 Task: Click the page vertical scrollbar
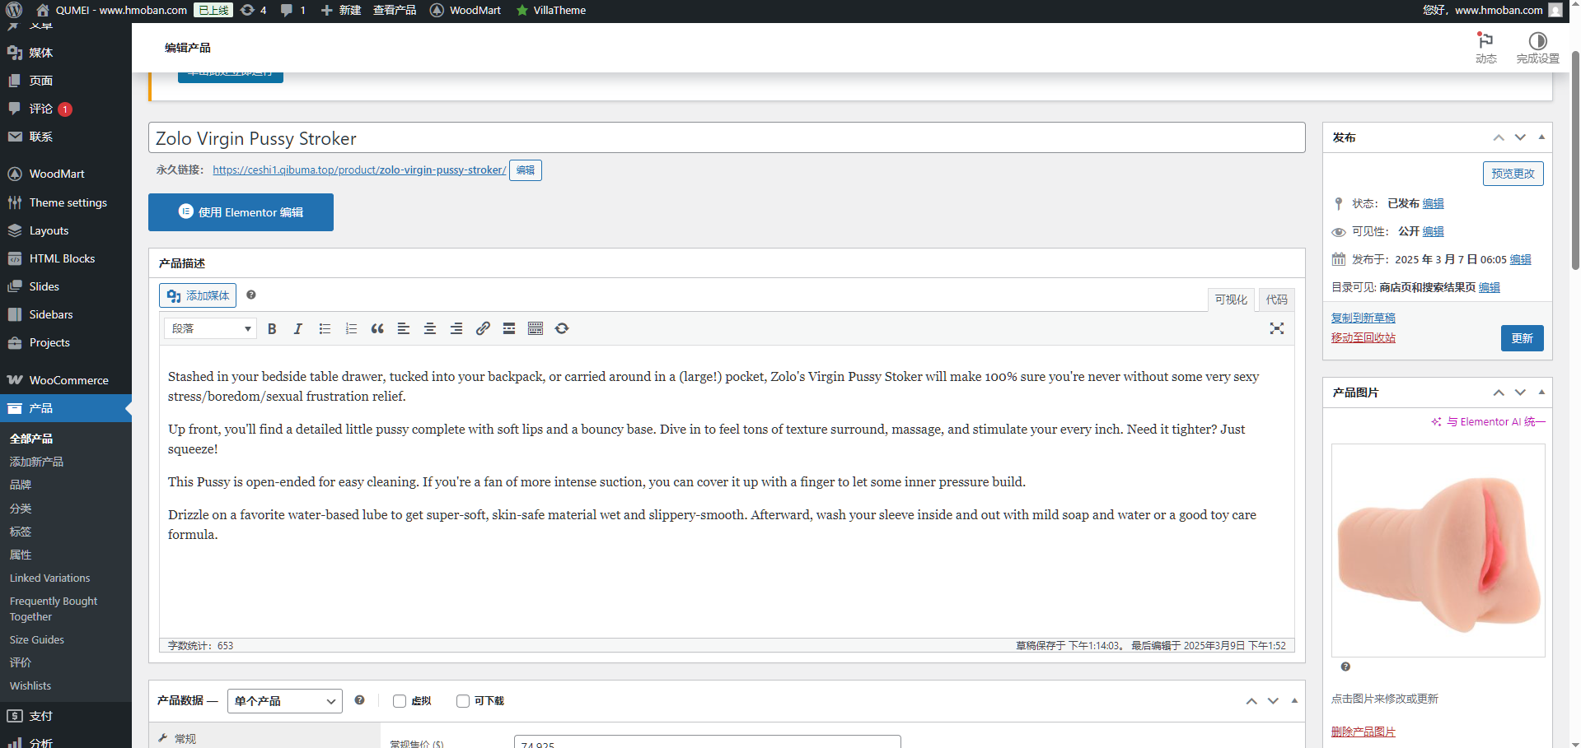tap(1575, 160)
